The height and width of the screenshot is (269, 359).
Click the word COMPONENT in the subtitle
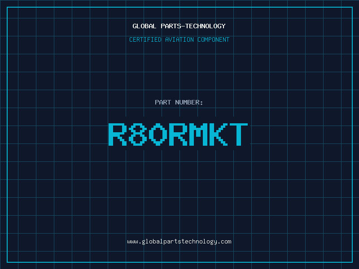click(x=213, y=39)
